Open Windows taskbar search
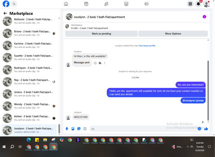The width and height of the screenshot is (215, 157). point(12,147)
